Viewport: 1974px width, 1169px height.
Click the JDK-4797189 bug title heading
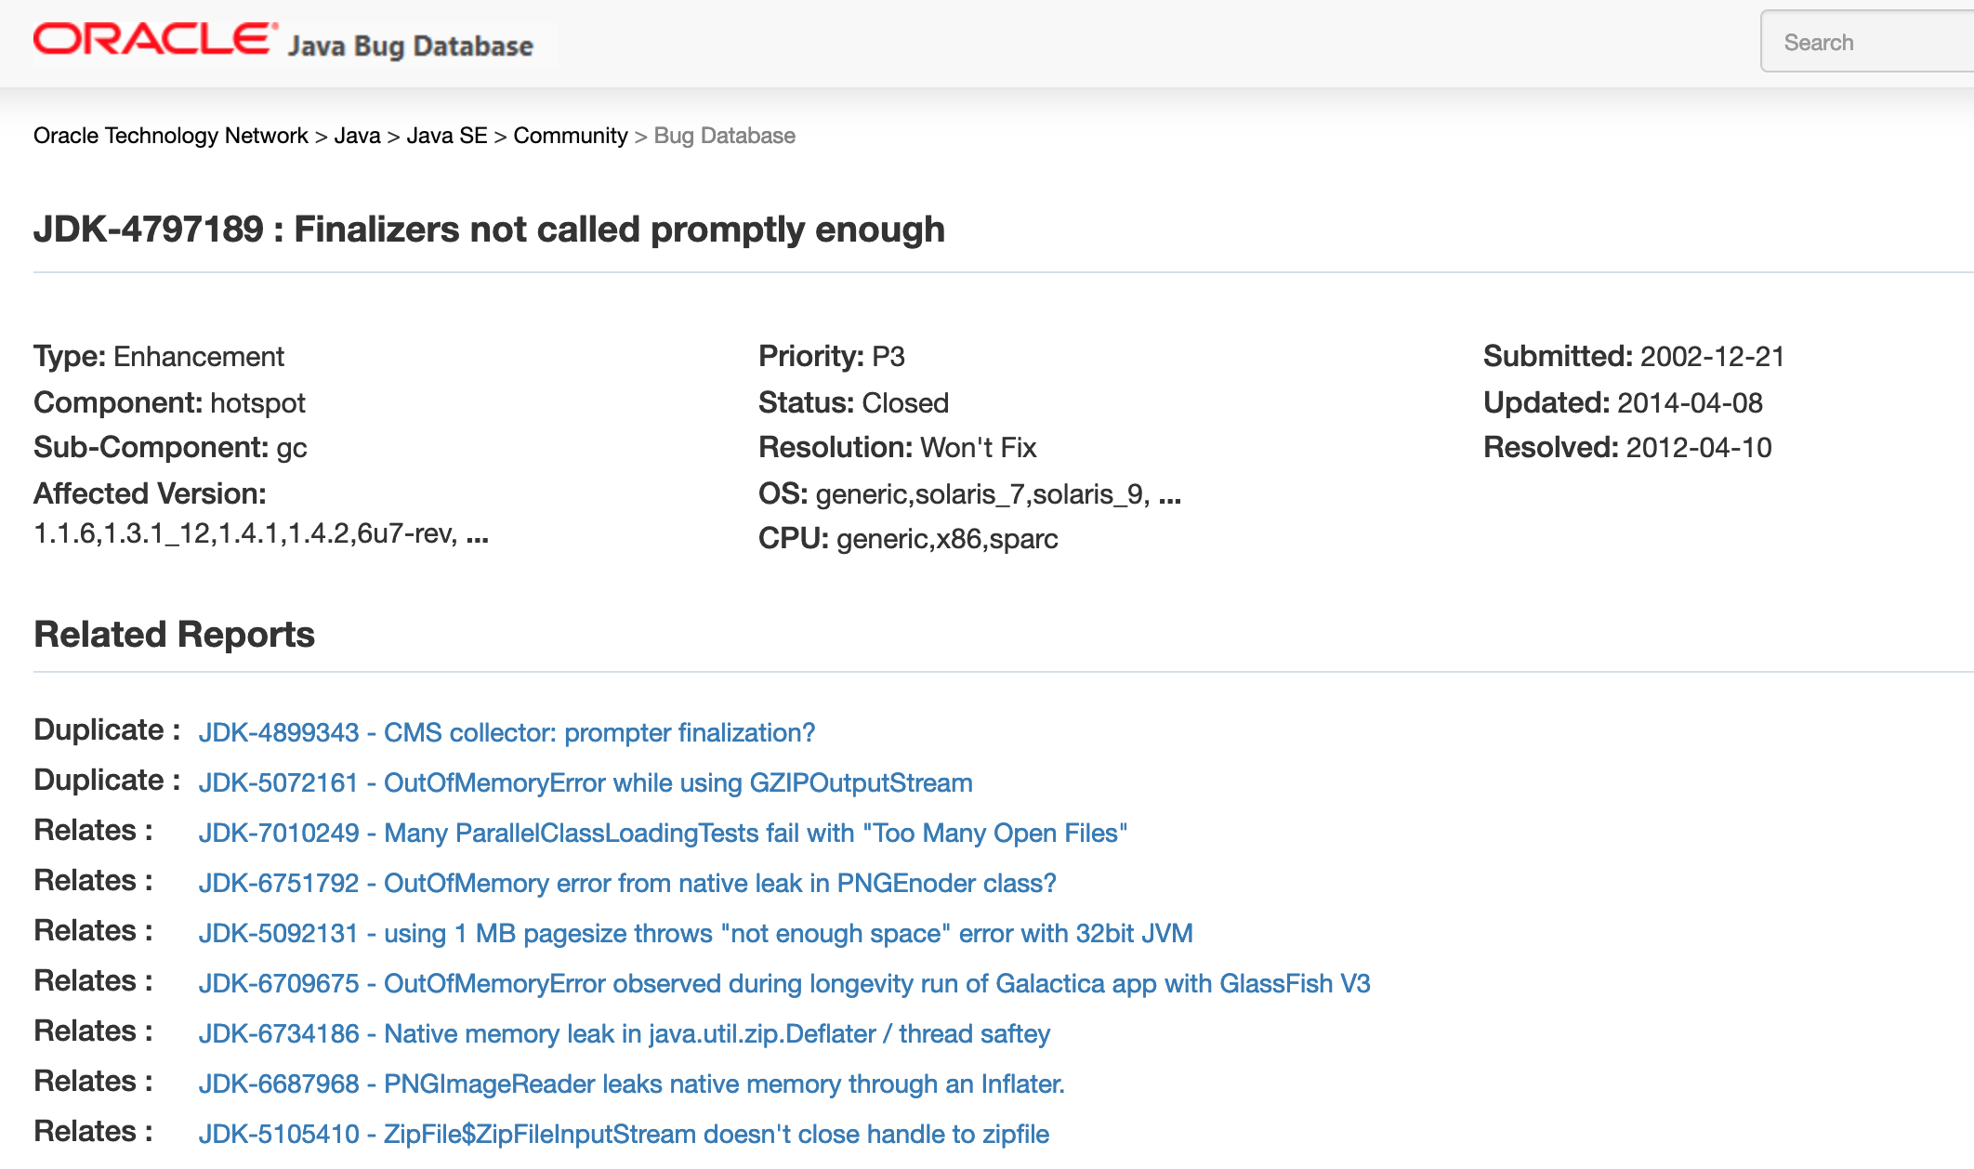489,230
